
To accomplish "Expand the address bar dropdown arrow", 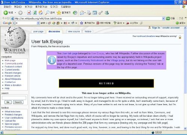I will [163, 19].
